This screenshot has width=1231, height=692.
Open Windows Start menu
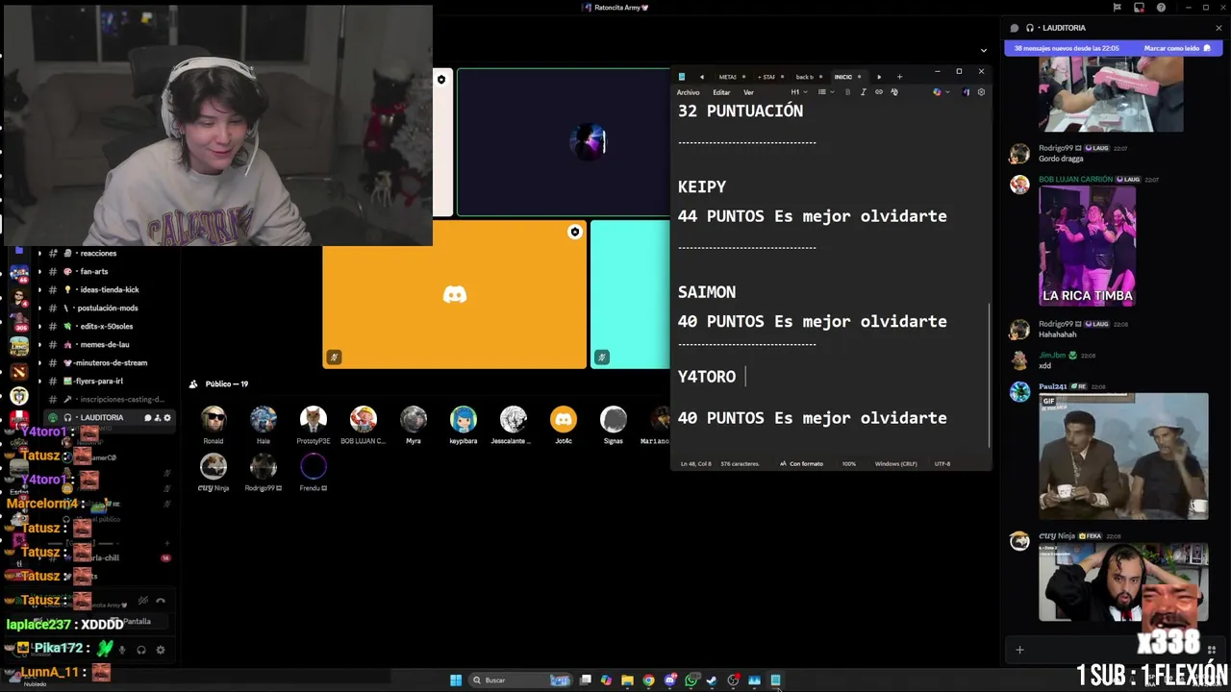456,680
